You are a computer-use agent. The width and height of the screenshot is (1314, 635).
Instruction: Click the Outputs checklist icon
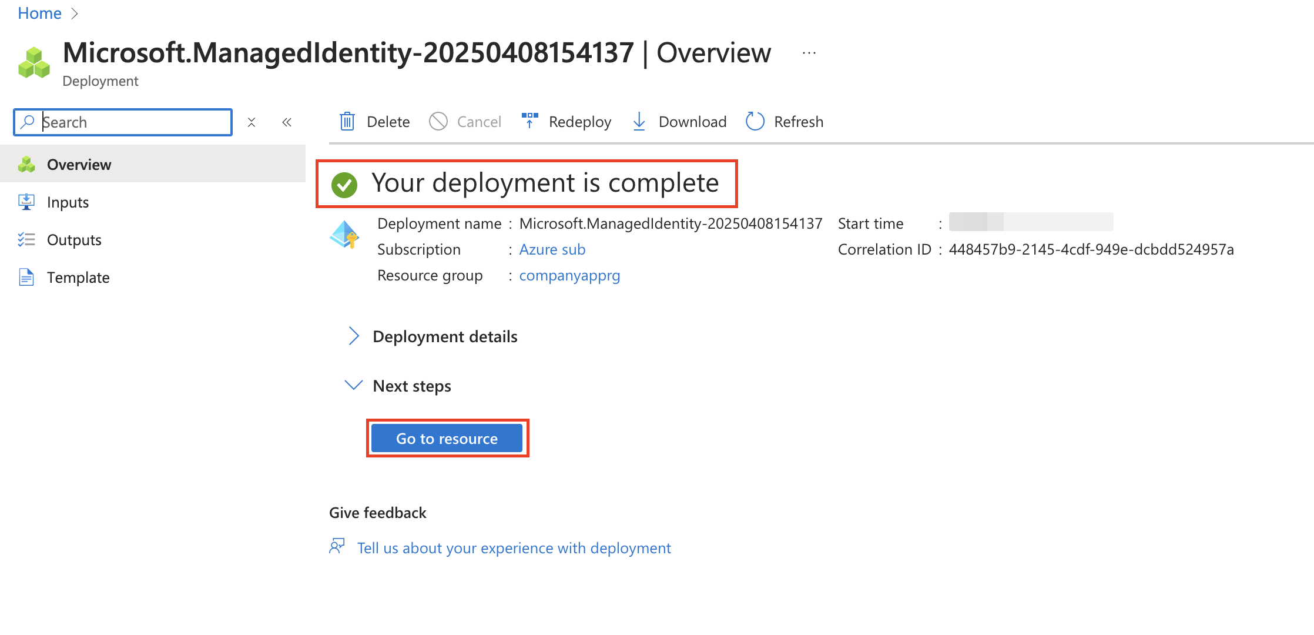point(26,239)
